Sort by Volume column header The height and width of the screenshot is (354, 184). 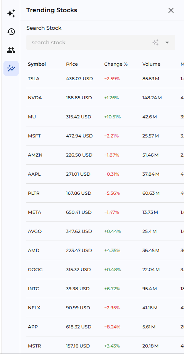click(x=151, y=64)
